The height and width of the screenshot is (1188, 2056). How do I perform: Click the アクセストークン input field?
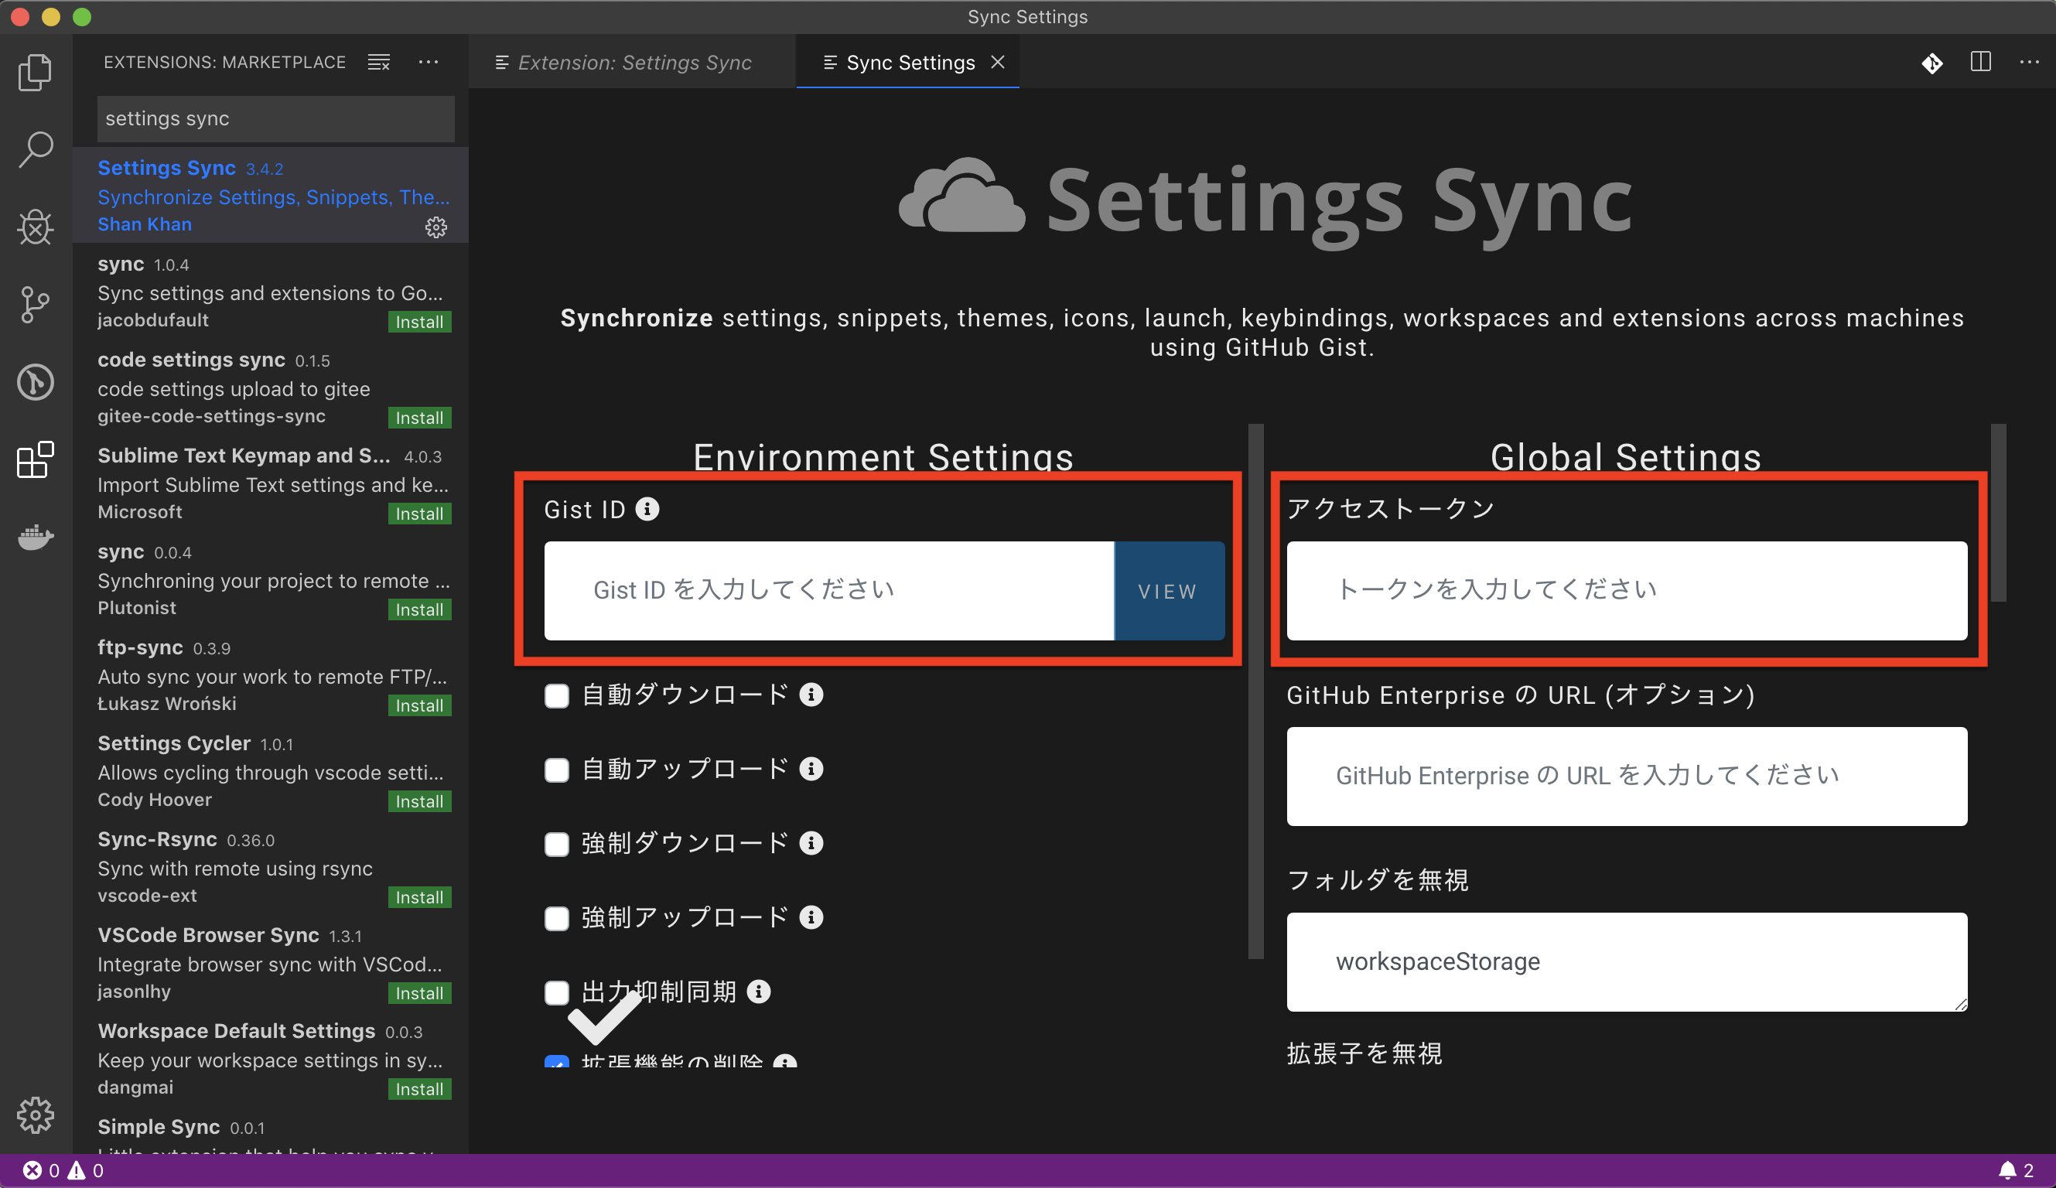click(x=1627, y=591)
